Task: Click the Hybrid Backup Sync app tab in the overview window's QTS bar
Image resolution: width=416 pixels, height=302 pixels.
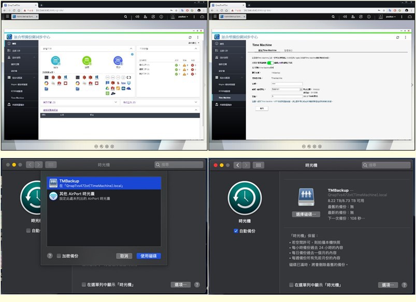Action: click(25, 17)
